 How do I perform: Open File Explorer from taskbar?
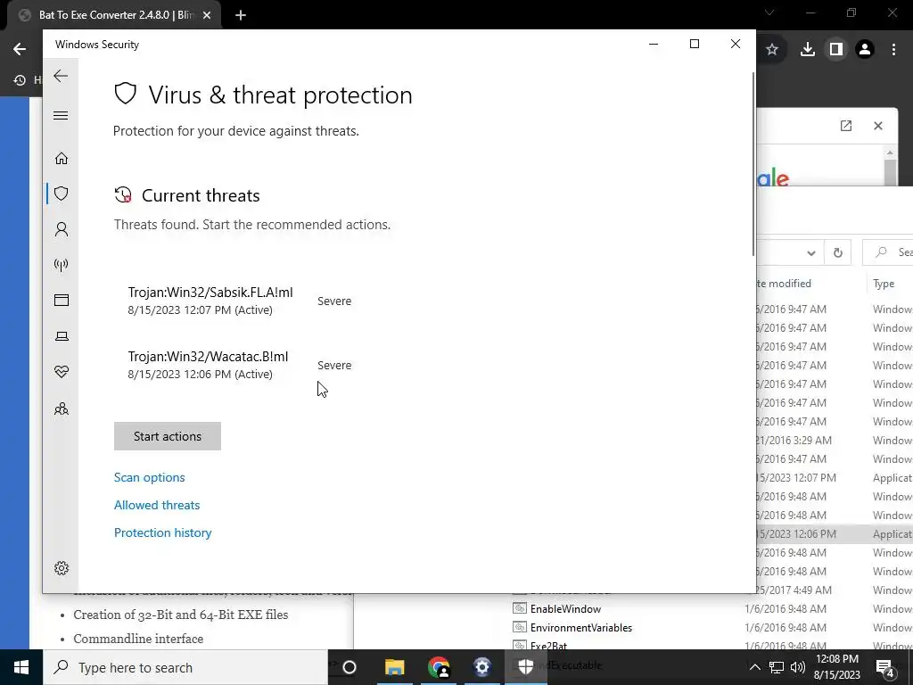click(x=394, y=667)
